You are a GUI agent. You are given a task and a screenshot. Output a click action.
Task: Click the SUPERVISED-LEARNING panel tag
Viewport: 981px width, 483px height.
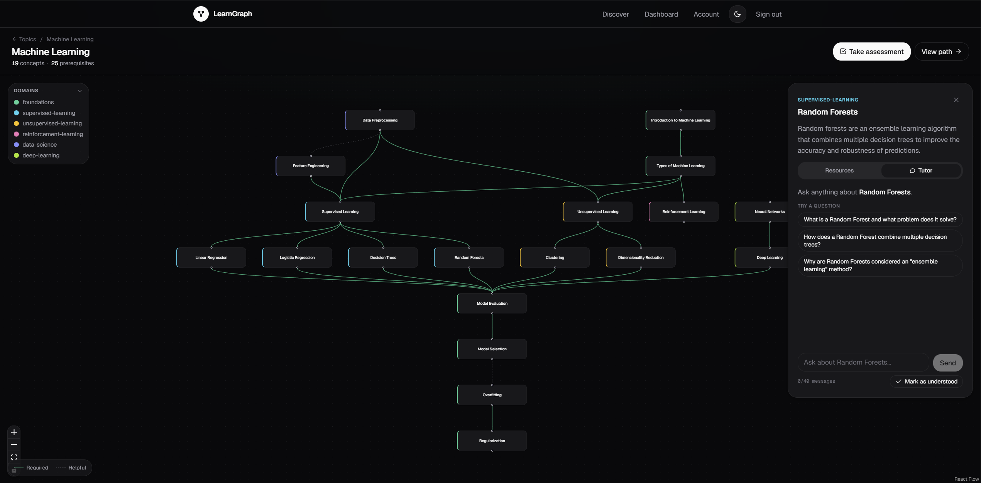click(x=828, y=100)
